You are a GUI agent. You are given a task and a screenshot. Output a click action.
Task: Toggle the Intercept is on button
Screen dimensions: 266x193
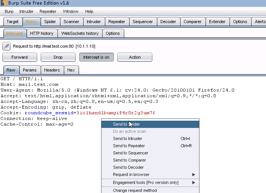[x=96, y=57]
